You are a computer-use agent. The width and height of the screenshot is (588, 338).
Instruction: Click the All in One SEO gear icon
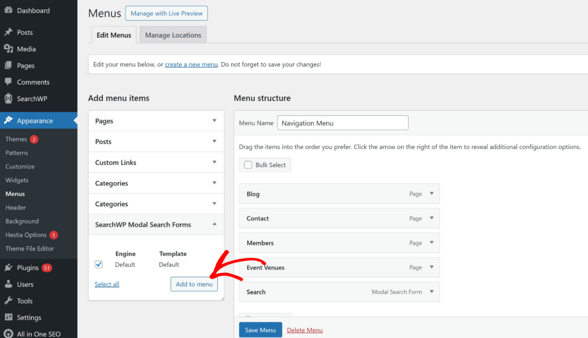coord(8,333)
